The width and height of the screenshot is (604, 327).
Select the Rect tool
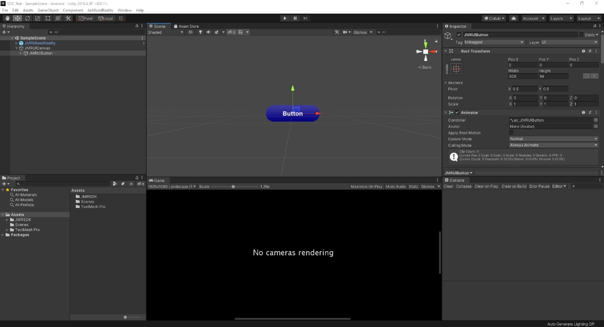click(47, 18)
